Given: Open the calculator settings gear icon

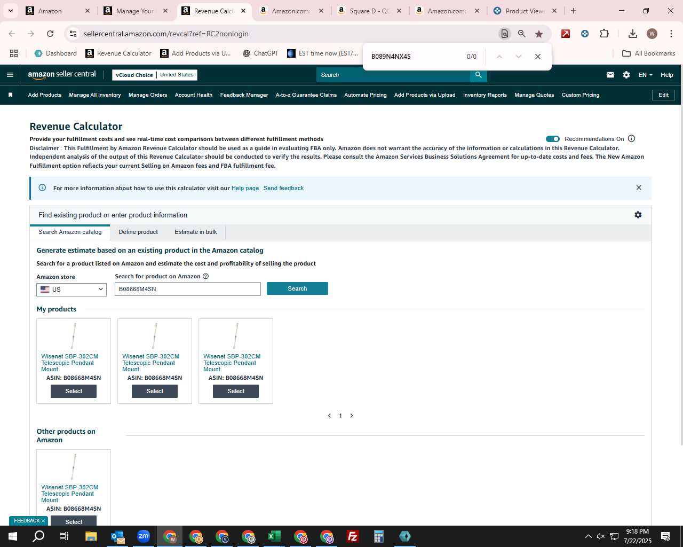Looking at the screenshot, I should pyautogui.click(x=638, y=215).
